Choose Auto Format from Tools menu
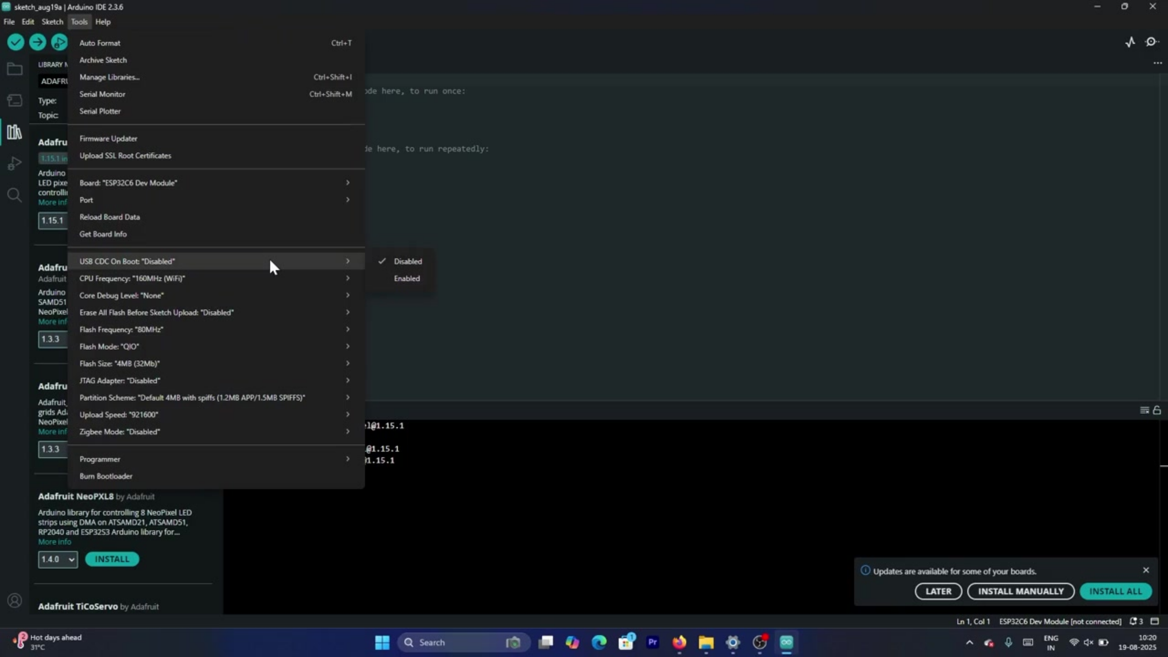Viewport: 1168px width, 657px height. point(216,43)
